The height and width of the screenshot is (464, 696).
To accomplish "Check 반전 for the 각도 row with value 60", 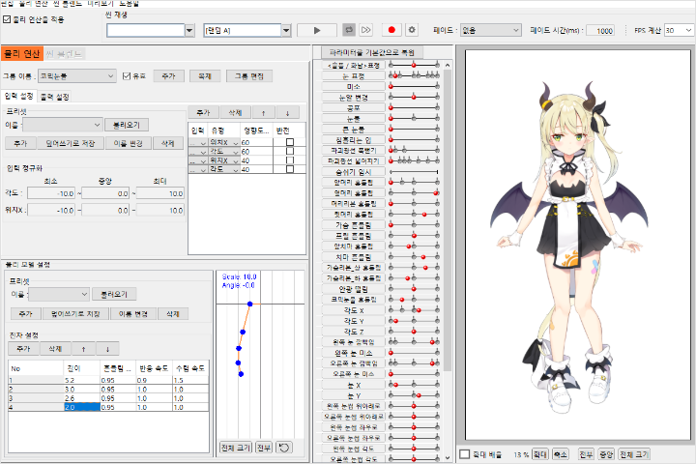I will tap(290, 151).
